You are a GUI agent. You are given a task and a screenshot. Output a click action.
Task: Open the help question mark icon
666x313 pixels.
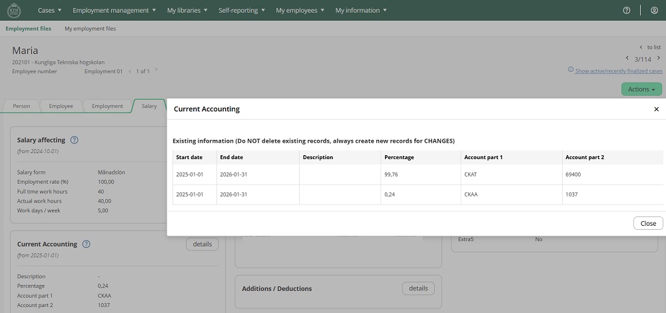click(x=626, y=11)
